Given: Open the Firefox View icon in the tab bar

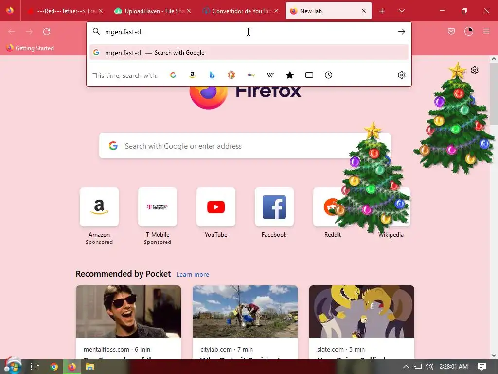Looking at the screenshot, I should coord(10,11).
